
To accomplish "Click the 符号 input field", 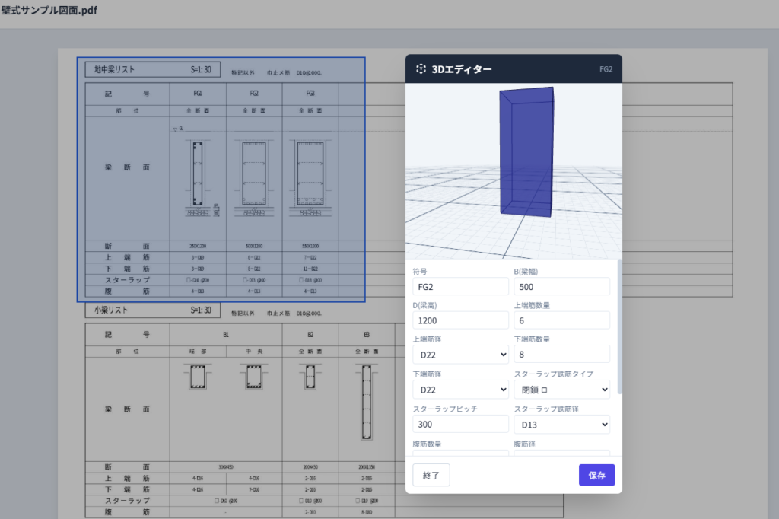I will tap(460, 286).
